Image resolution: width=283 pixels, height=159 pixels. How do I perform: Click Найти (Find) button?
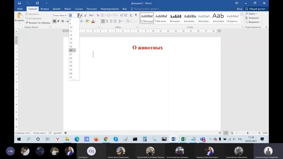(252, 14)
